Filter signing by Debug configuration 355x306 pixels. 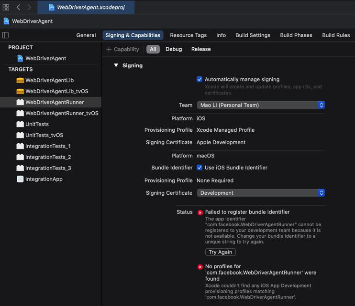(174, 49)
